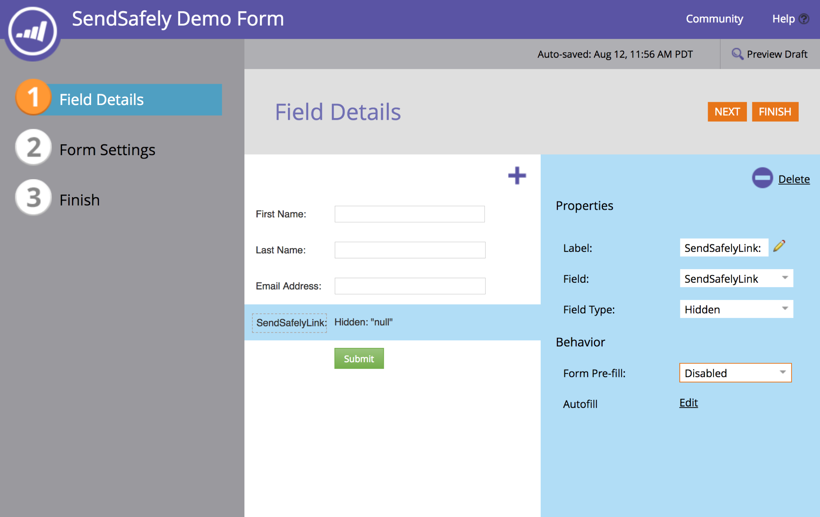820x517 pixels.
Task: Click the NEXT button
Action: (x=727, y=112)
